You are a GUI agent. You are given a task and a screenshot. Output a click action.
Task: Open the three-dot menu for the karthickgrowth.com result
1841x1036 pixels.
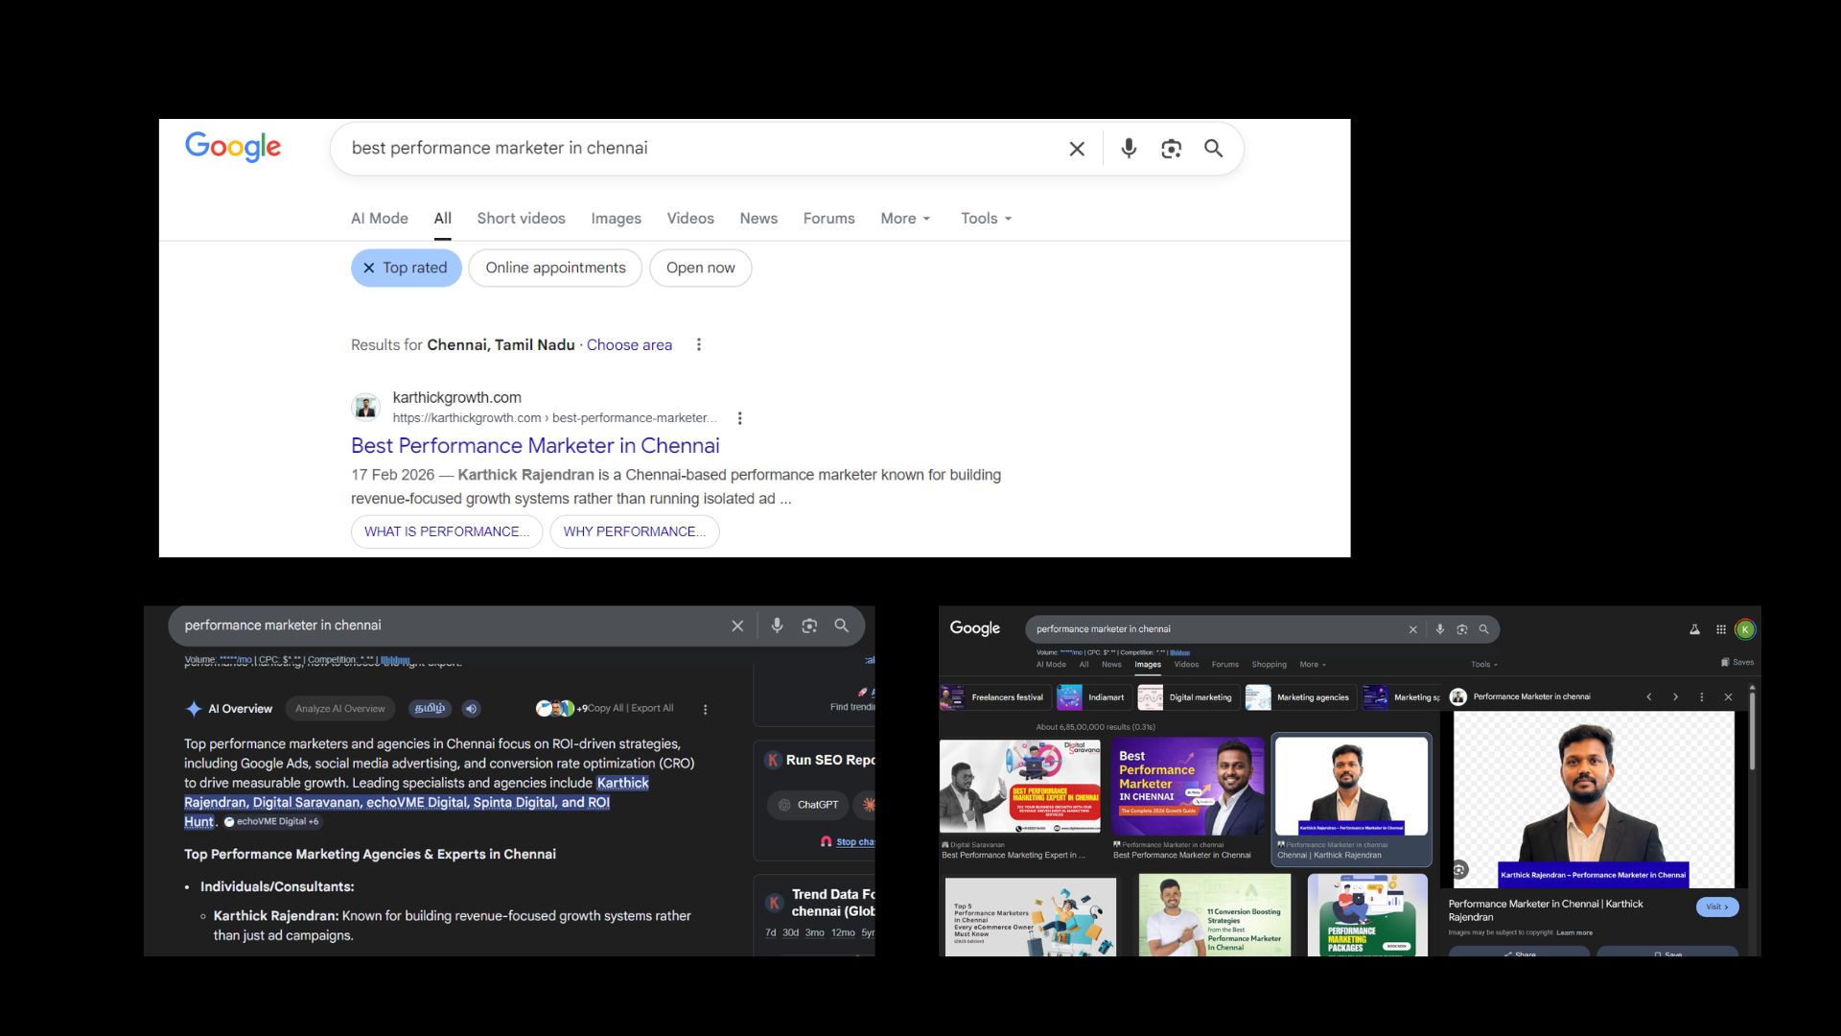point(739,418)
